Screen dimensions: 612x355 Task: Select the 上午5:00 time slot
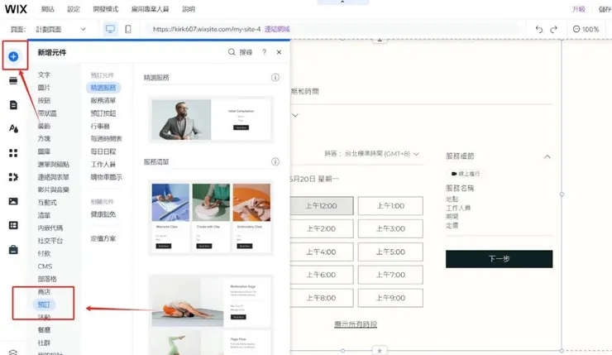[x=390, y=252]
